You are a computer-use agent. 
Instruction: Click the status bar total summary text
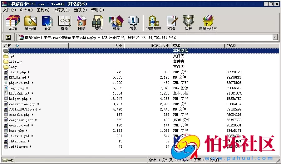185,160
